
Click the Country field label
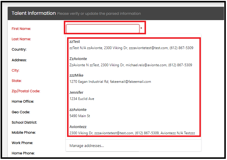(x=19, y=49)
